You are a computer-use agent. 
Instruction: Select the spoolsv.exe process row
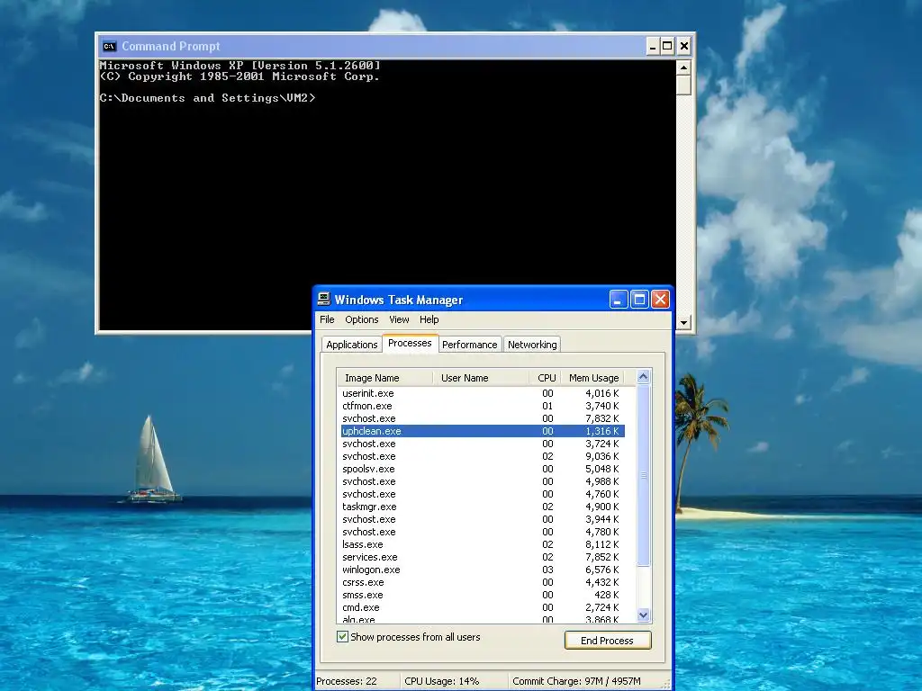pyautogui.click(x=483, y=469)
